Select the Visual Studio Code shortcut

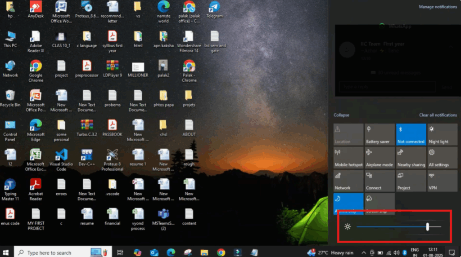61,160
